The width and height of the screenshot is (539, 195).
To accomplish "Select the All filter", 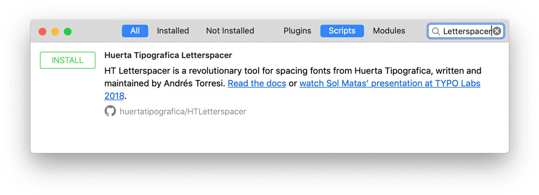I will point(135,31).
